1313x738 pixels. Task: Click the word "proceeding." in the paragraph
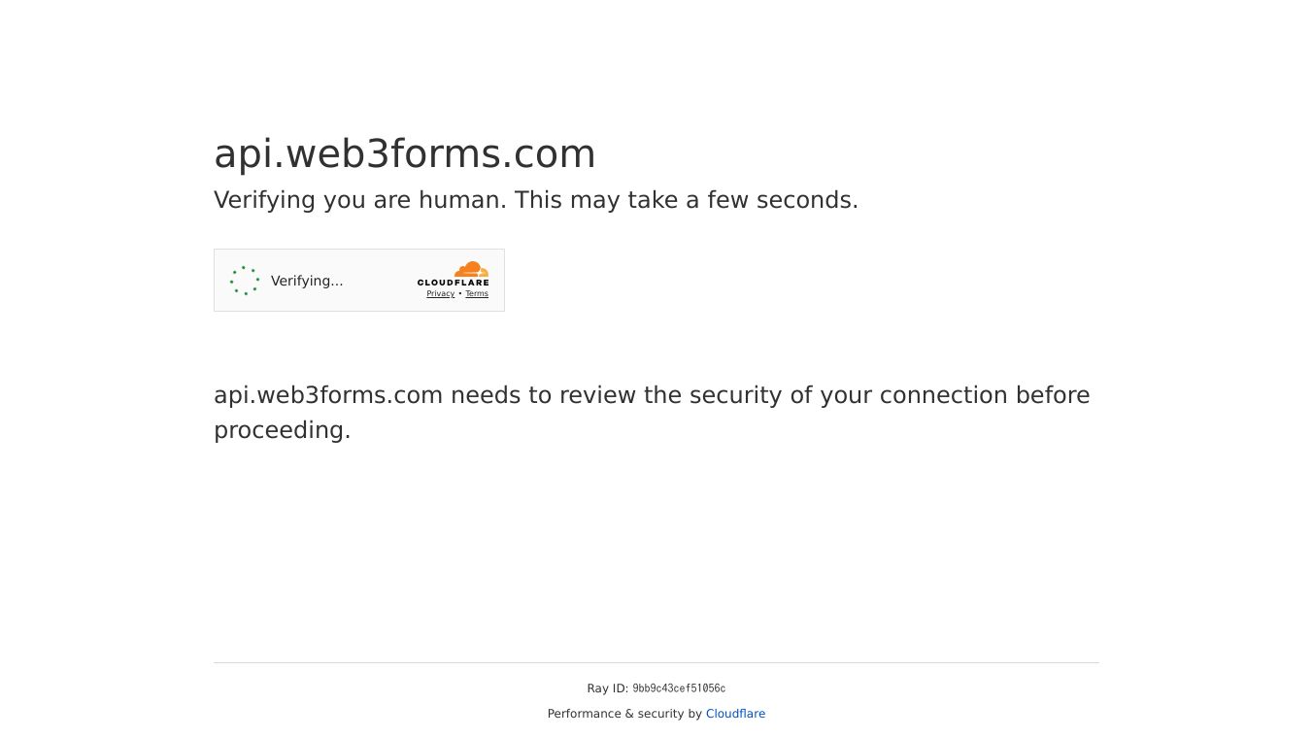pyautogui.click(x=282, y=430)
